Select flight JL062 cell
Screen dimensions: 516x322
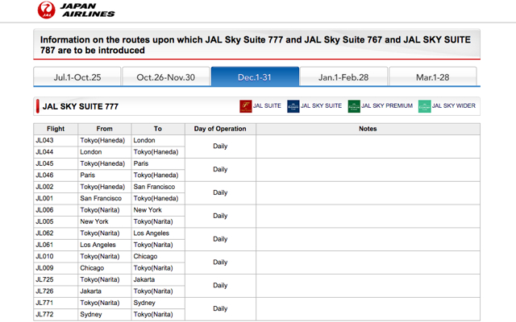click(x=56, y=233)
